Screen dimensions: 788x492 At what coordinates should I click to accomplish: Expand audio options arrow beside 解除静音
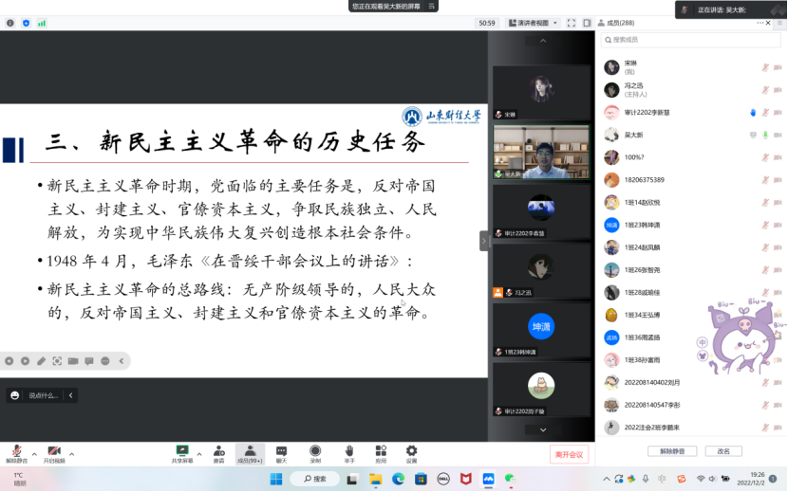pos(34,453)
